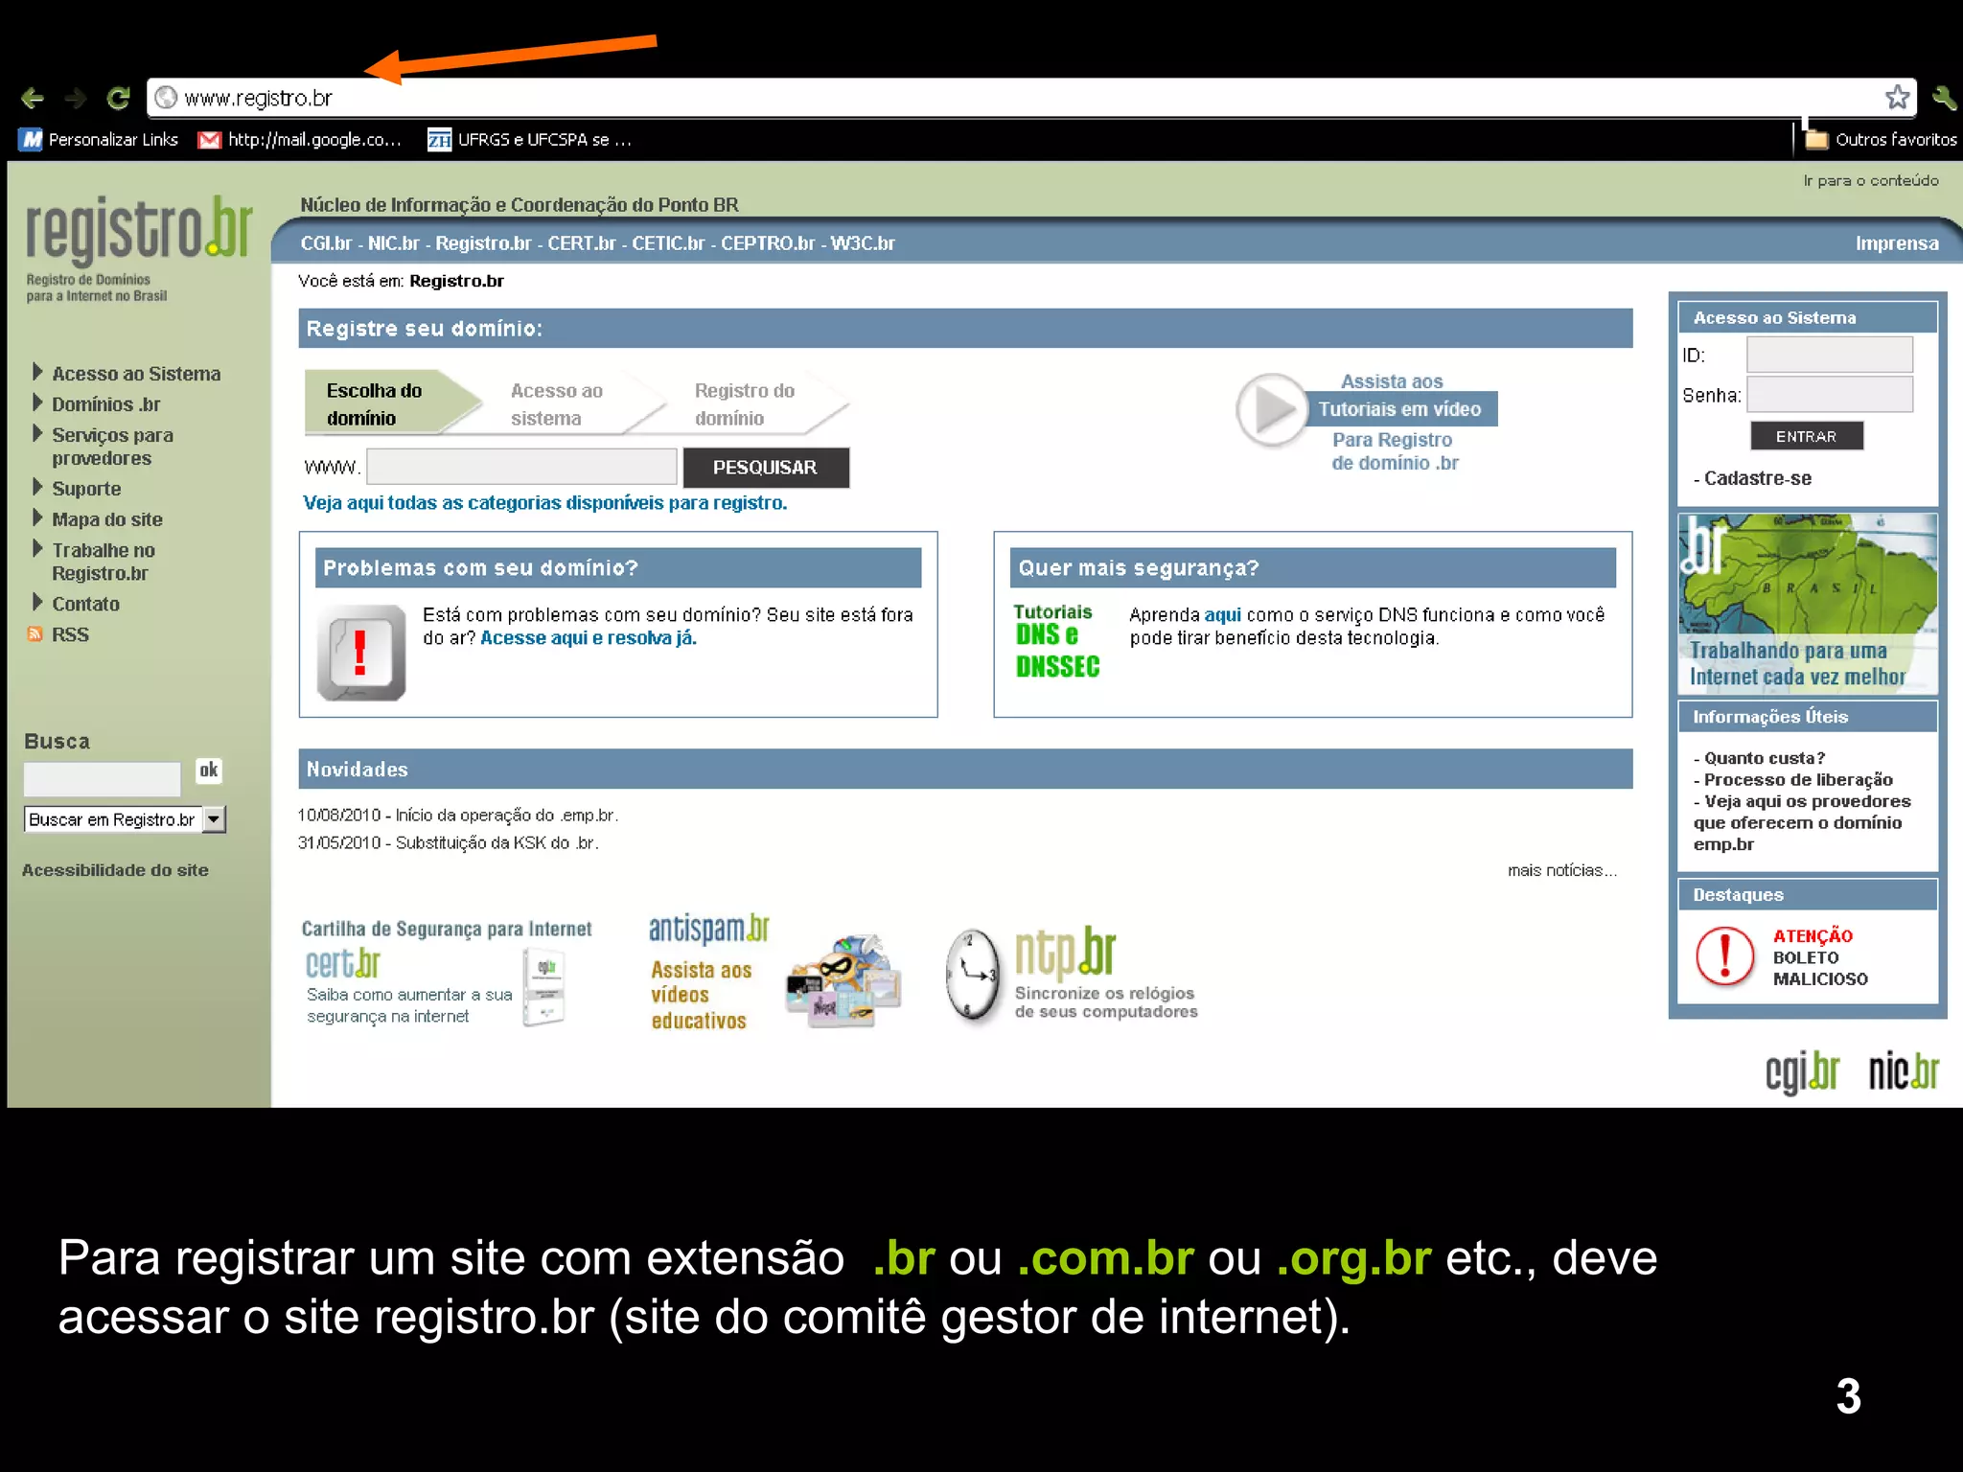The image size is (1963, 1472).
Task: Click Ir para o conteúdo link
Action: point(1871,180)
